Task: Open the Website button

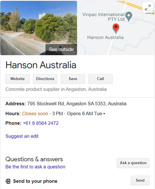Action: (x=17, y=79)
